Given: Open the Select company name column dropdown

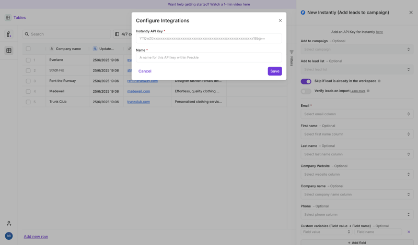Looking at the screenshot, I should [357, 194].
